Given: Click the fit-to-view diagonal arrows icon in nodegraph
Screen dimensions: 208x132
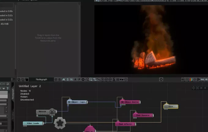Looking at the screenshot, I should pos(197,88).
